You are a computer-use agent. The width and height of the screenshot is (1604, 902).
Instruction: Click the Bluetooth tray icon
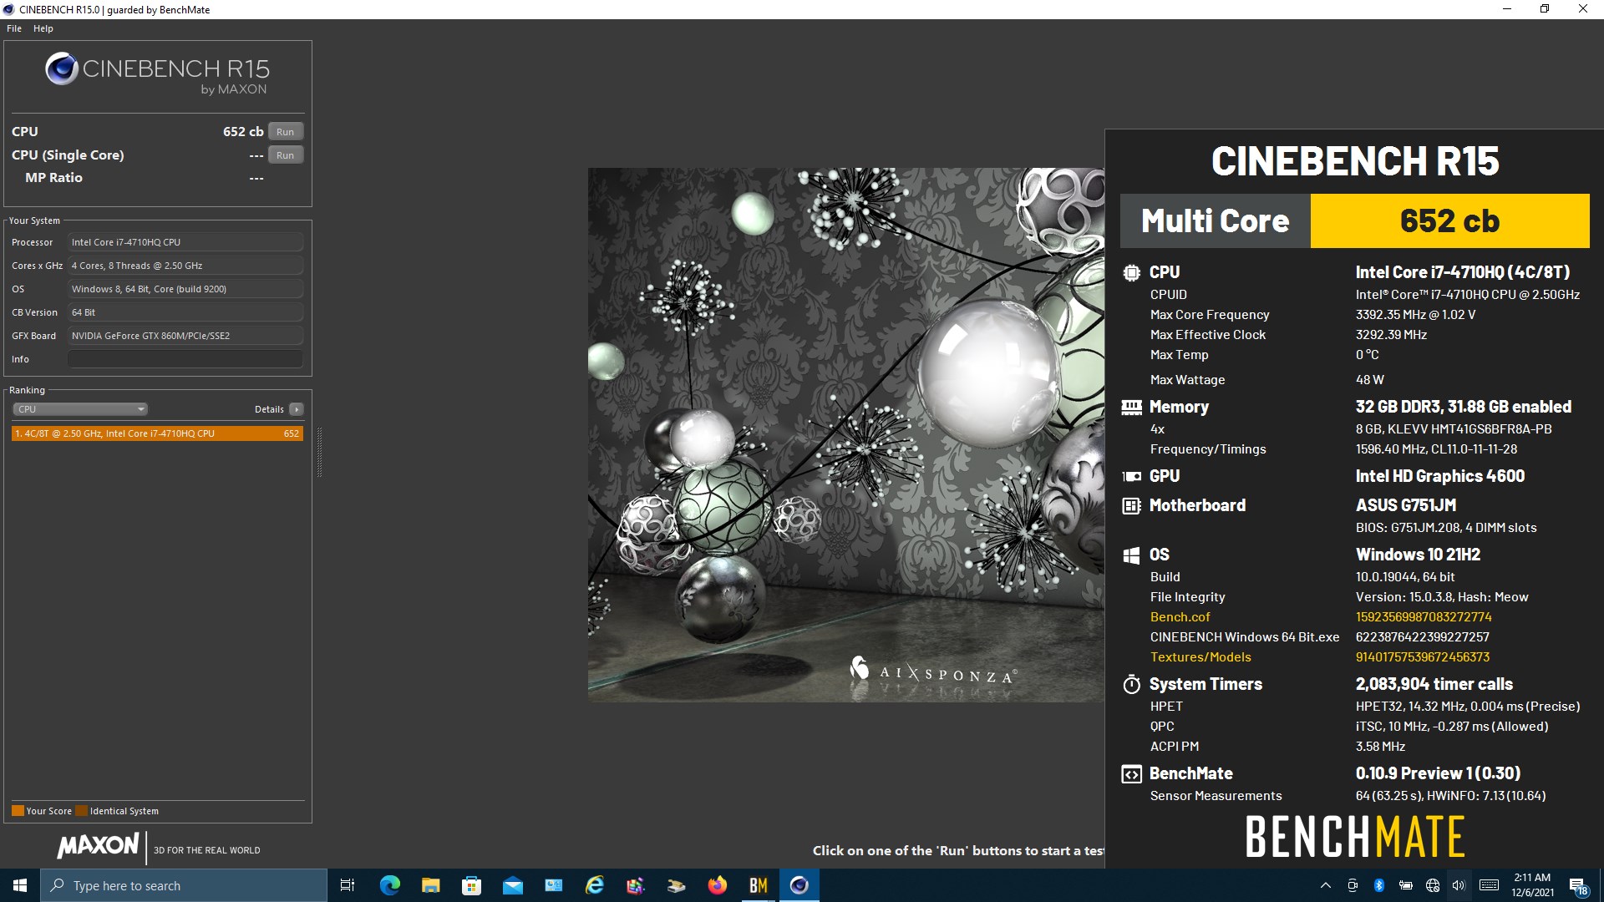[x=1379, y=885]
